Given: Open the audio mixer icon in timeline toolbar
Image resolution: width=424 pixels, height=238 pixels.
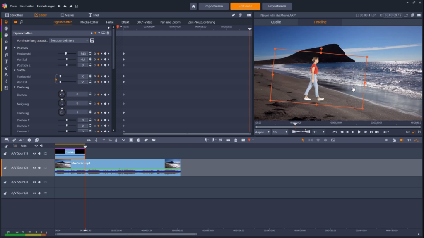Looking at the screenshot, I should tap(89, 140).
